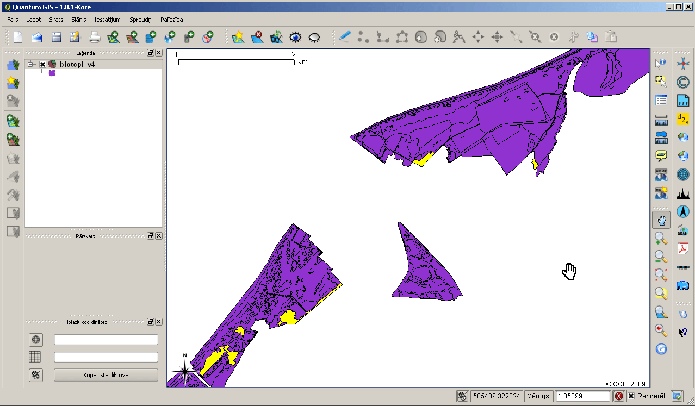Open an existing project file

coord(37,37)
